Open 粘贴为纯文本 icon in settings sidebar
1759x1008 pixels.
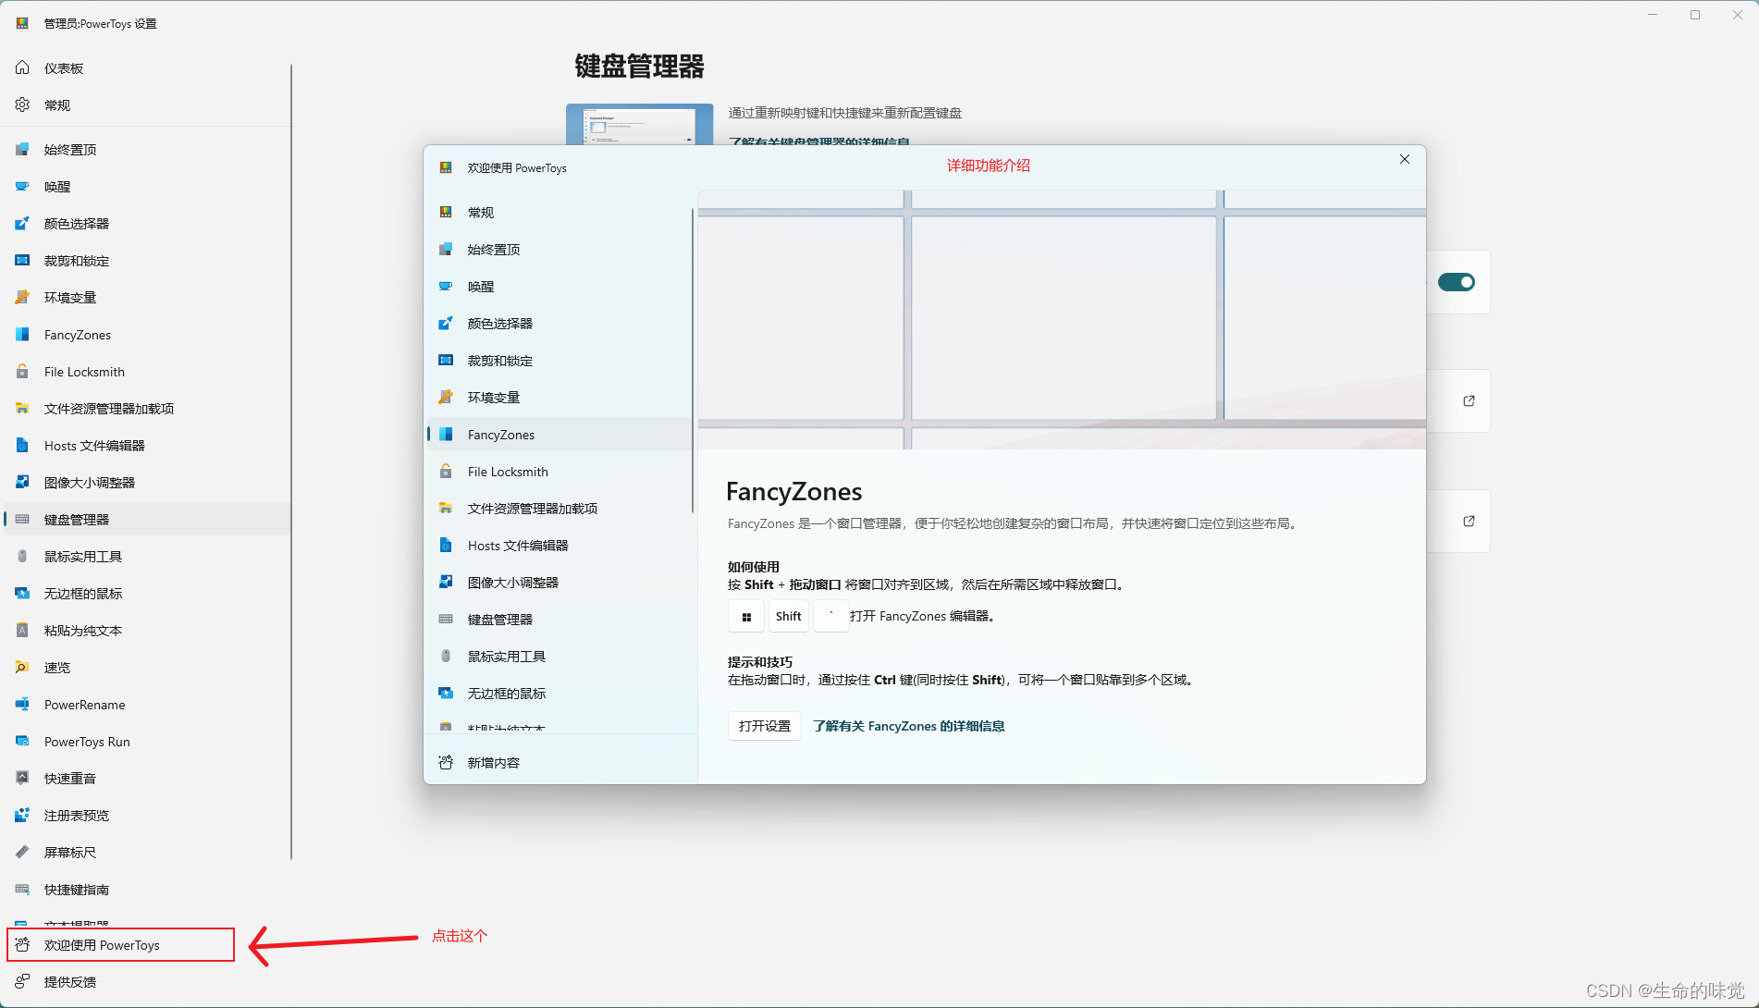pyautogui.click(x=22, y=630)
